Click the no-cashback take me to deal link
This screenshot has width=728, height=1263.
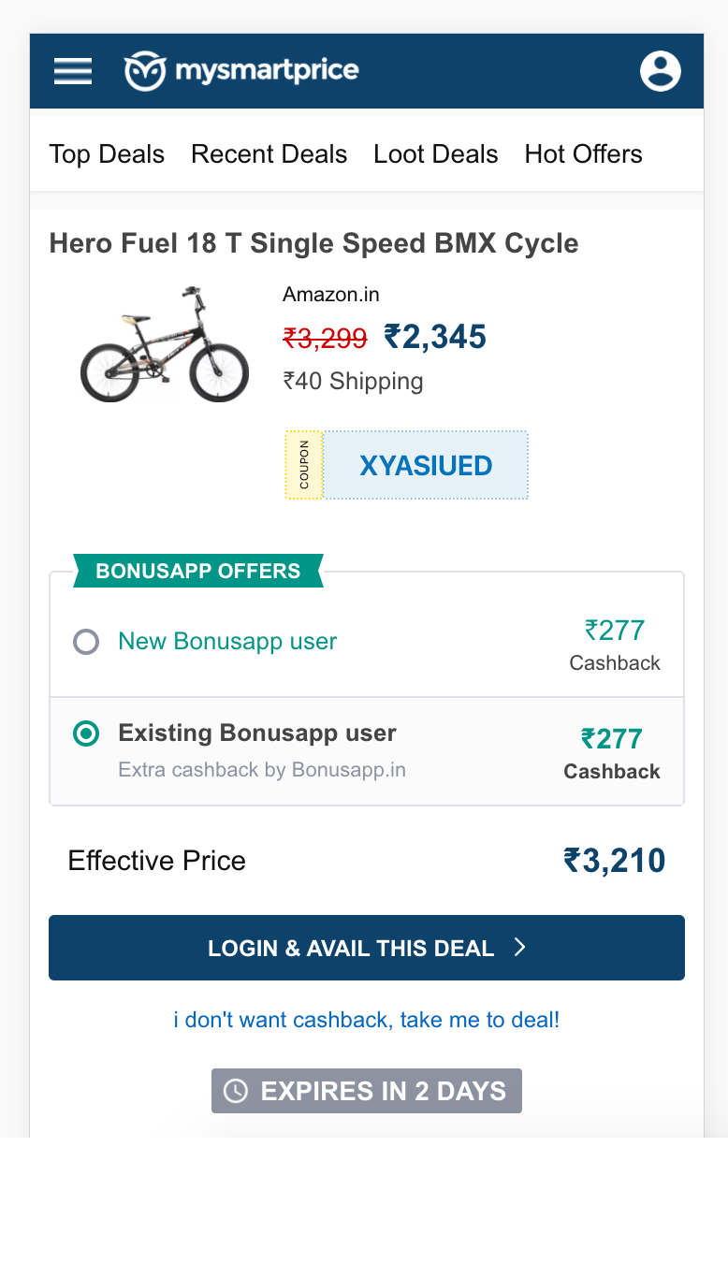pos(367,1020)
